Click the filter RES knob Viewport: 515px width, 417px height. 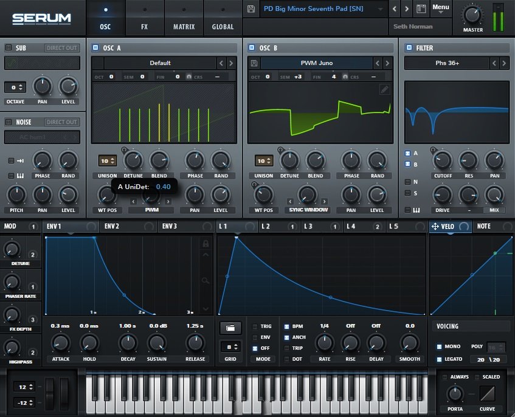coord(468,160)
